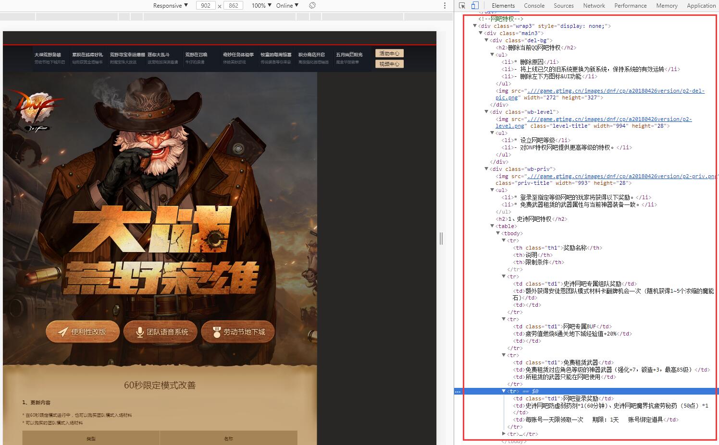Click the 团队语音系统 button

[x=161, y=332]
